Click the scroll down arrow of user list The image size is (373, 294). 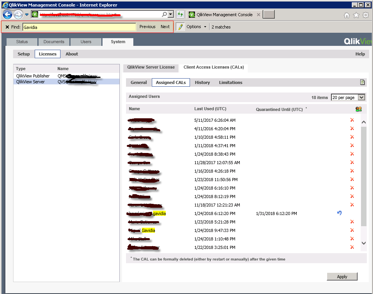363,243
